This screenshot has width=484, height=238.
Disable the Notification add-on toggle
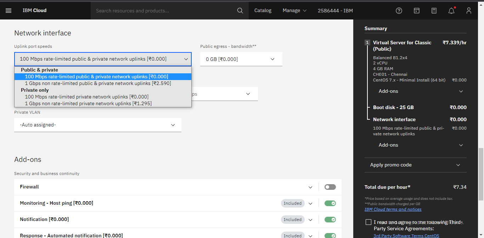(x=330, y=219)
